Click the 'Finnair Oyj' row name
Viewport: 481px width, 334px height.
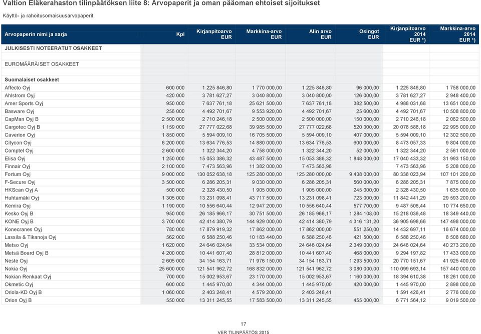[17, 166]
